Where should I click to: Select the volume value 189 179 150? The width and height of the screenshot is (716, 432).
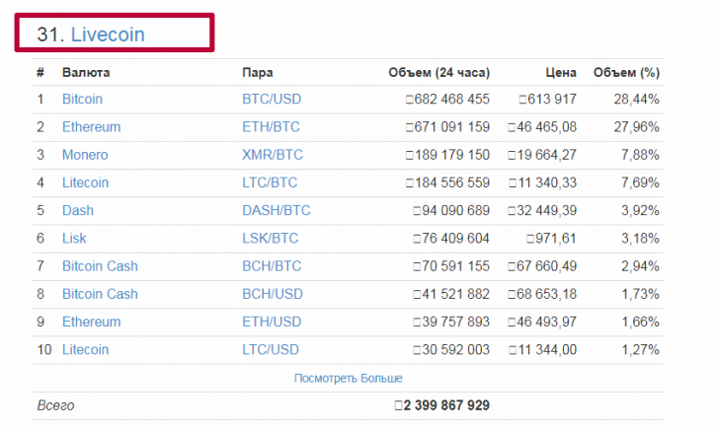click(448, 155)
